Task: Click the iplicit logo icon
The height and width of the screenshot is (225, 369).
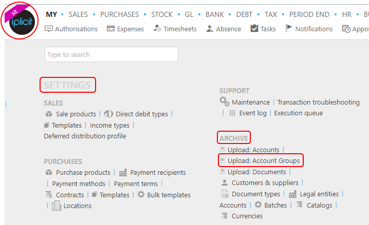Action: [x=21, y=21]
